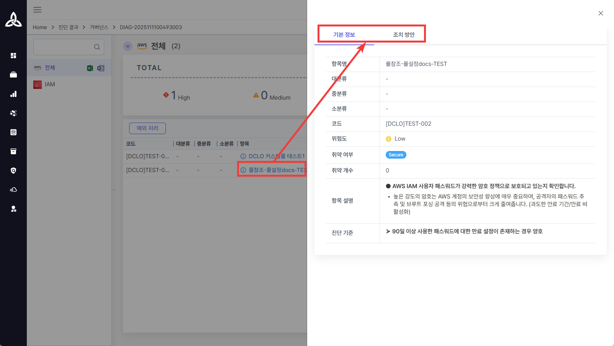
Task: Click the shield security icon in the sidebar
Action: coord(13,171)
